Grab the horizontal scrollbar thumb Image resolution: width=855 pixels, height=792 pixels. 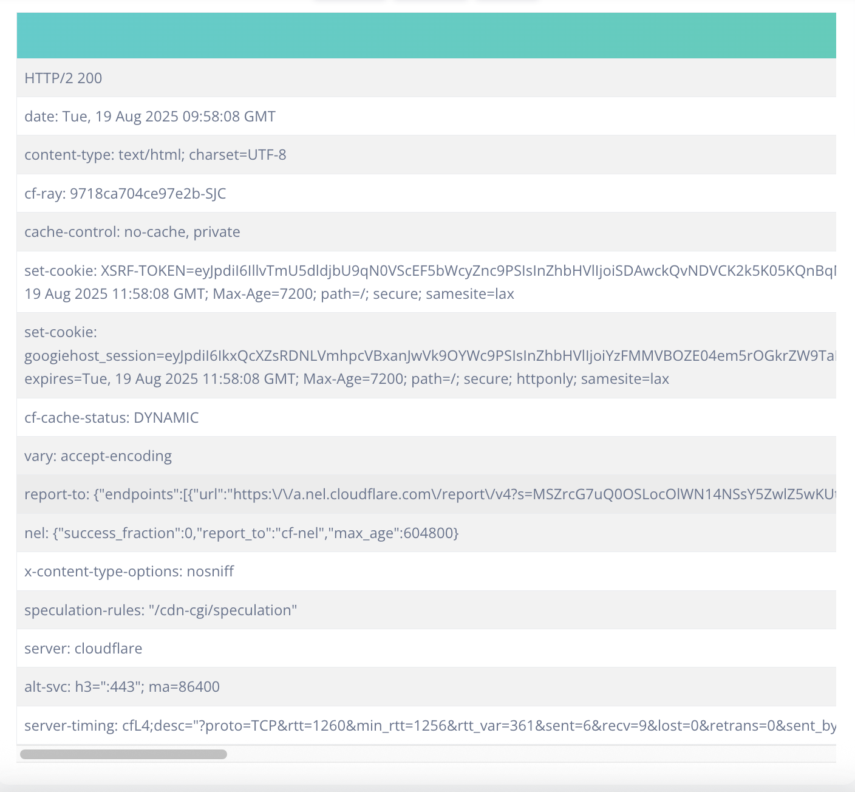[x=123, y=754]
